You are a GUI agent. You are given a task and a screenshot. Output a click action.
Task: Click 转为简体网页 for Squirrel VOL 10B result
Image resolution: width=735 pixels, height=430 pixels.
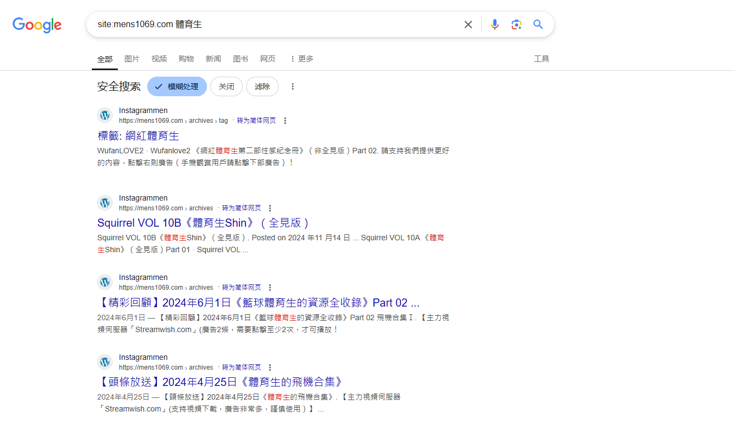point(242,208)
